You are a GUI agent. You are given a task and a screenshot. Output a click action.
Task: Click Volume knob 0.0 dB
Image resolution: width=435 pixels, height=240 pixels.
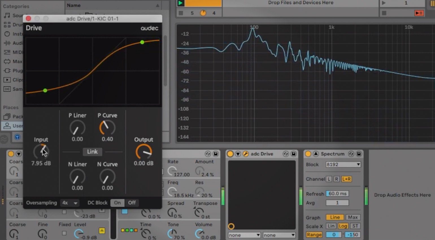(199, 234)
